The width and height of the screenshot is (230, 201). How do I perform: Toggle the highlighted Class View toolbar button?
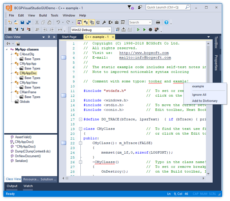pos(86,22)
